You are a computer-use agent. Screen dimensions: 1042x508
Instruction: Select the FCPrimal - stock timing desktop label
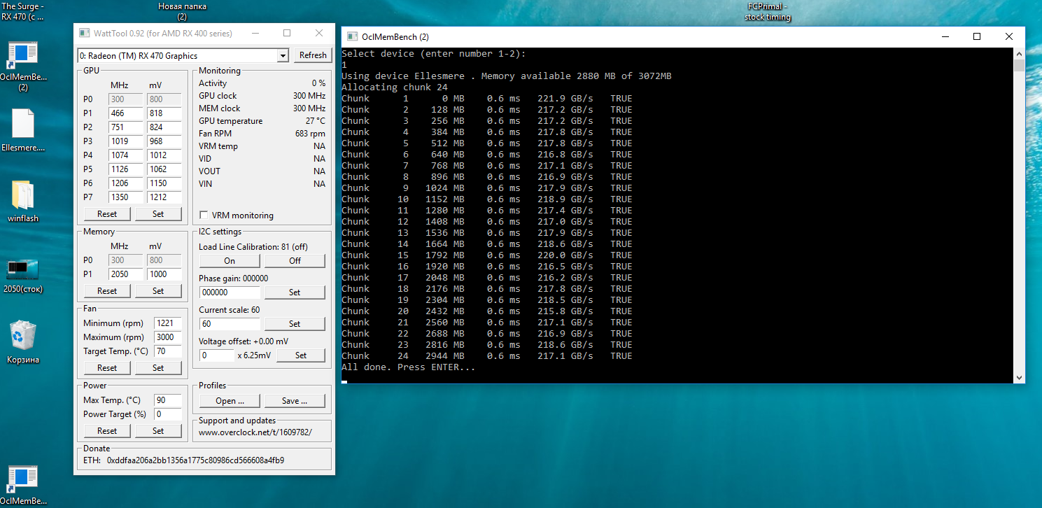click(x=768, y=11)
